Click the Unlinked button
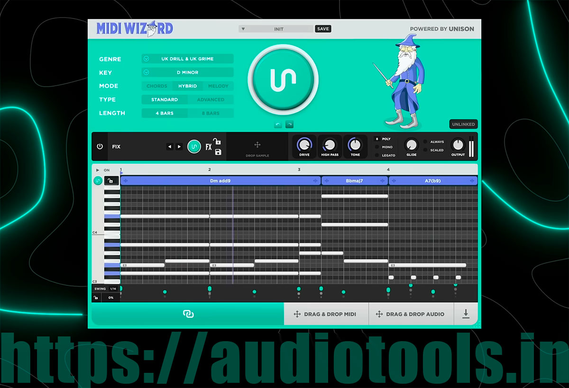The height and width of the screenshot is (388, 569). click(463, 124)
